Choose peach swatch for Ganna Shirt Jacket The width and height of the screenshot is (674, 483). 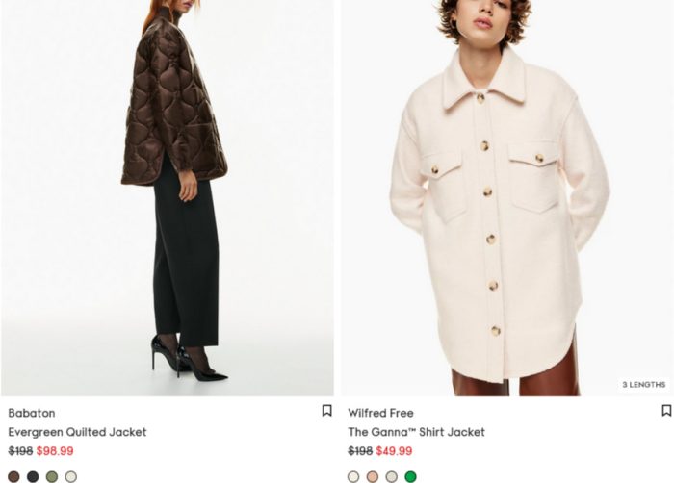(373, 476)
